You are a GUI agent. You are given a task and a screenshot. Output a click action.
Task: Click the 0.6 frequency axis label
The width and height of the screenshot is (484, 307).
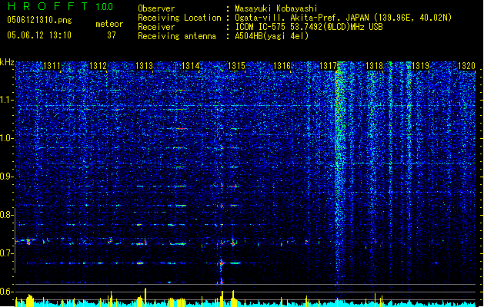pyautogui.click(x=7, y=292)
